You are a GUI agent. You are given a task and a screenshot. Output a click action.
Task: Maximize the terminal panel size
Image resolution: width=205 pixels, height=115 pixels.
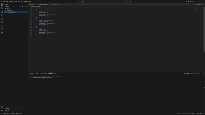[x=201, y=73]
